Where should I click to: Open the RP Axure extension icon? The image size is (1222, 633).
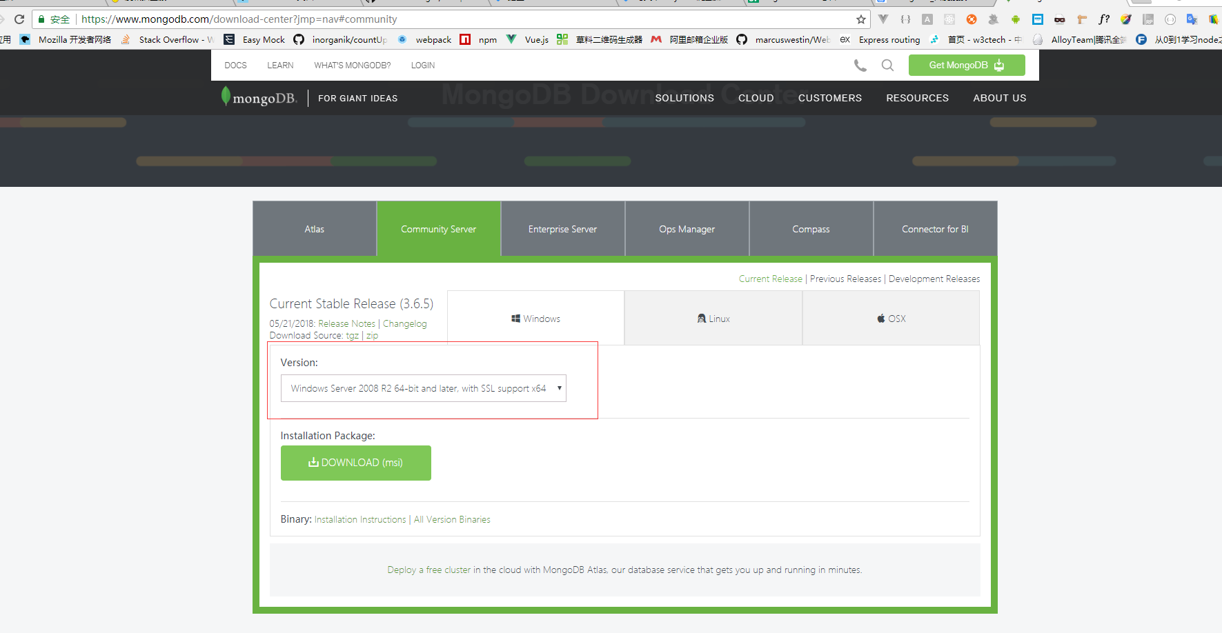(1148, 19)
